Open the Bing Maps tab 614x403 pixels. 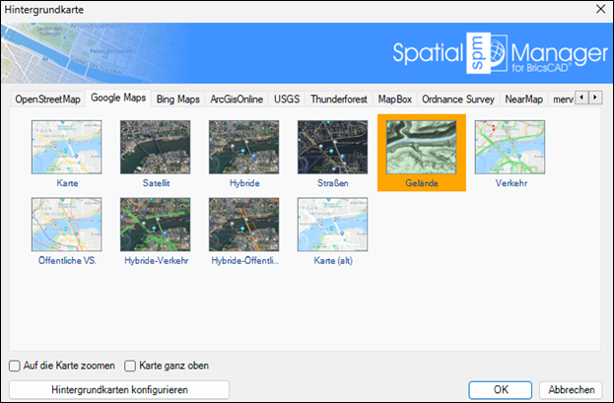(177, 99)
